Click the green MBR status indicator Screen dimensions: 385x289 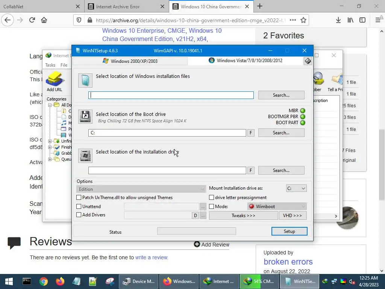tap(303, 111)
